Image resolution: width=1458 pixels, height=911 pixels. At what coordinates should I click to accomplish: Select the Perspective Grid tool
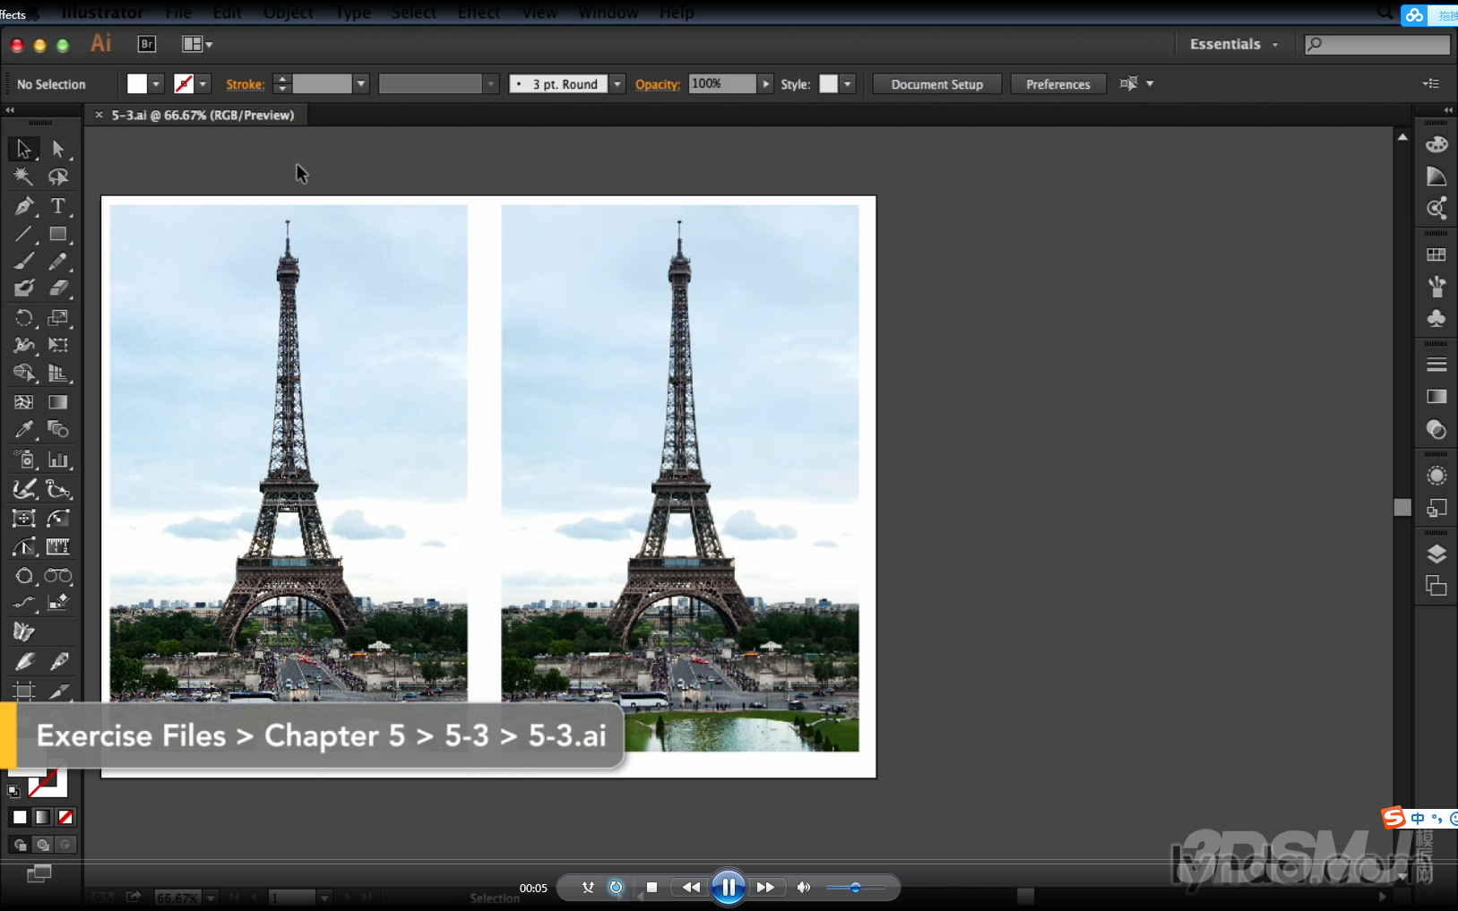pos(58,374)
